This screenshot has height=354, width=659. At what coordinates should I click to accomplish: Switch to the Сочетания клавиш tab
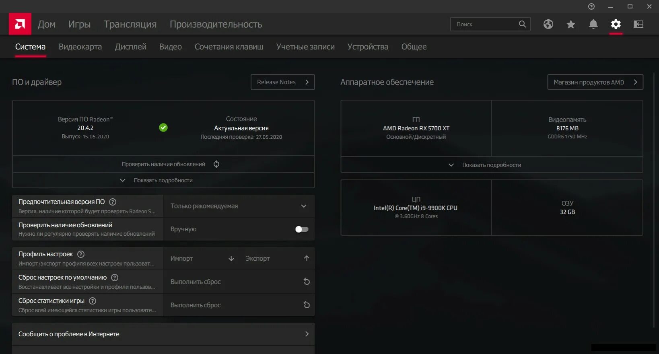229,47
